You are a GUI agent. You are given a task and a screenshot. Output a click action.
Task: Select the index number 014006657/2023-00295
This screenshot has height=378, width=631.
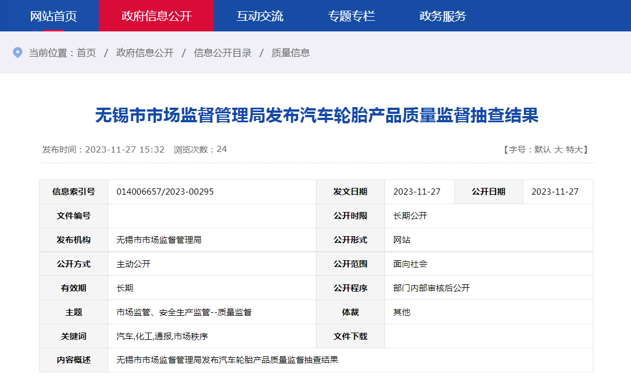[x=165, y=192]
